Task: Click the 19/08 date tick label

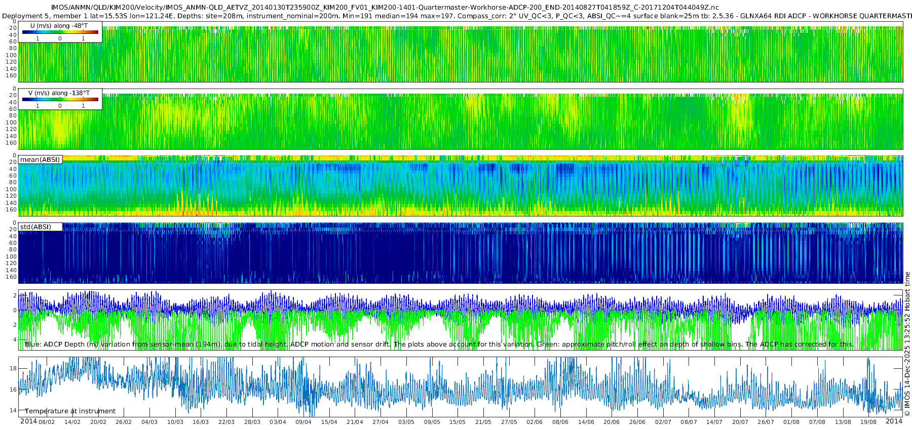Action: pyautogui.click(x=868, y=422)
